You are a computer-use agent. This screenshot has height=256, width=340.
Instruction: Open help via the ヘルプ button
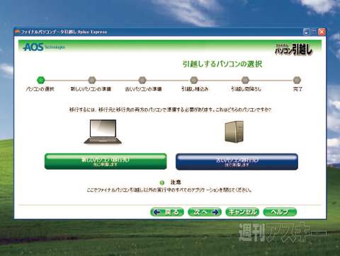(280, 212)
